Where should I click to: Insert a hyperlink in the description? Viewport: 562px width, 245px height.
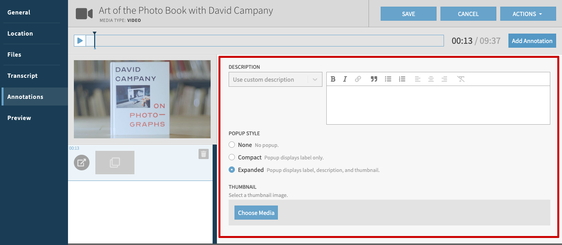[358, 79]
